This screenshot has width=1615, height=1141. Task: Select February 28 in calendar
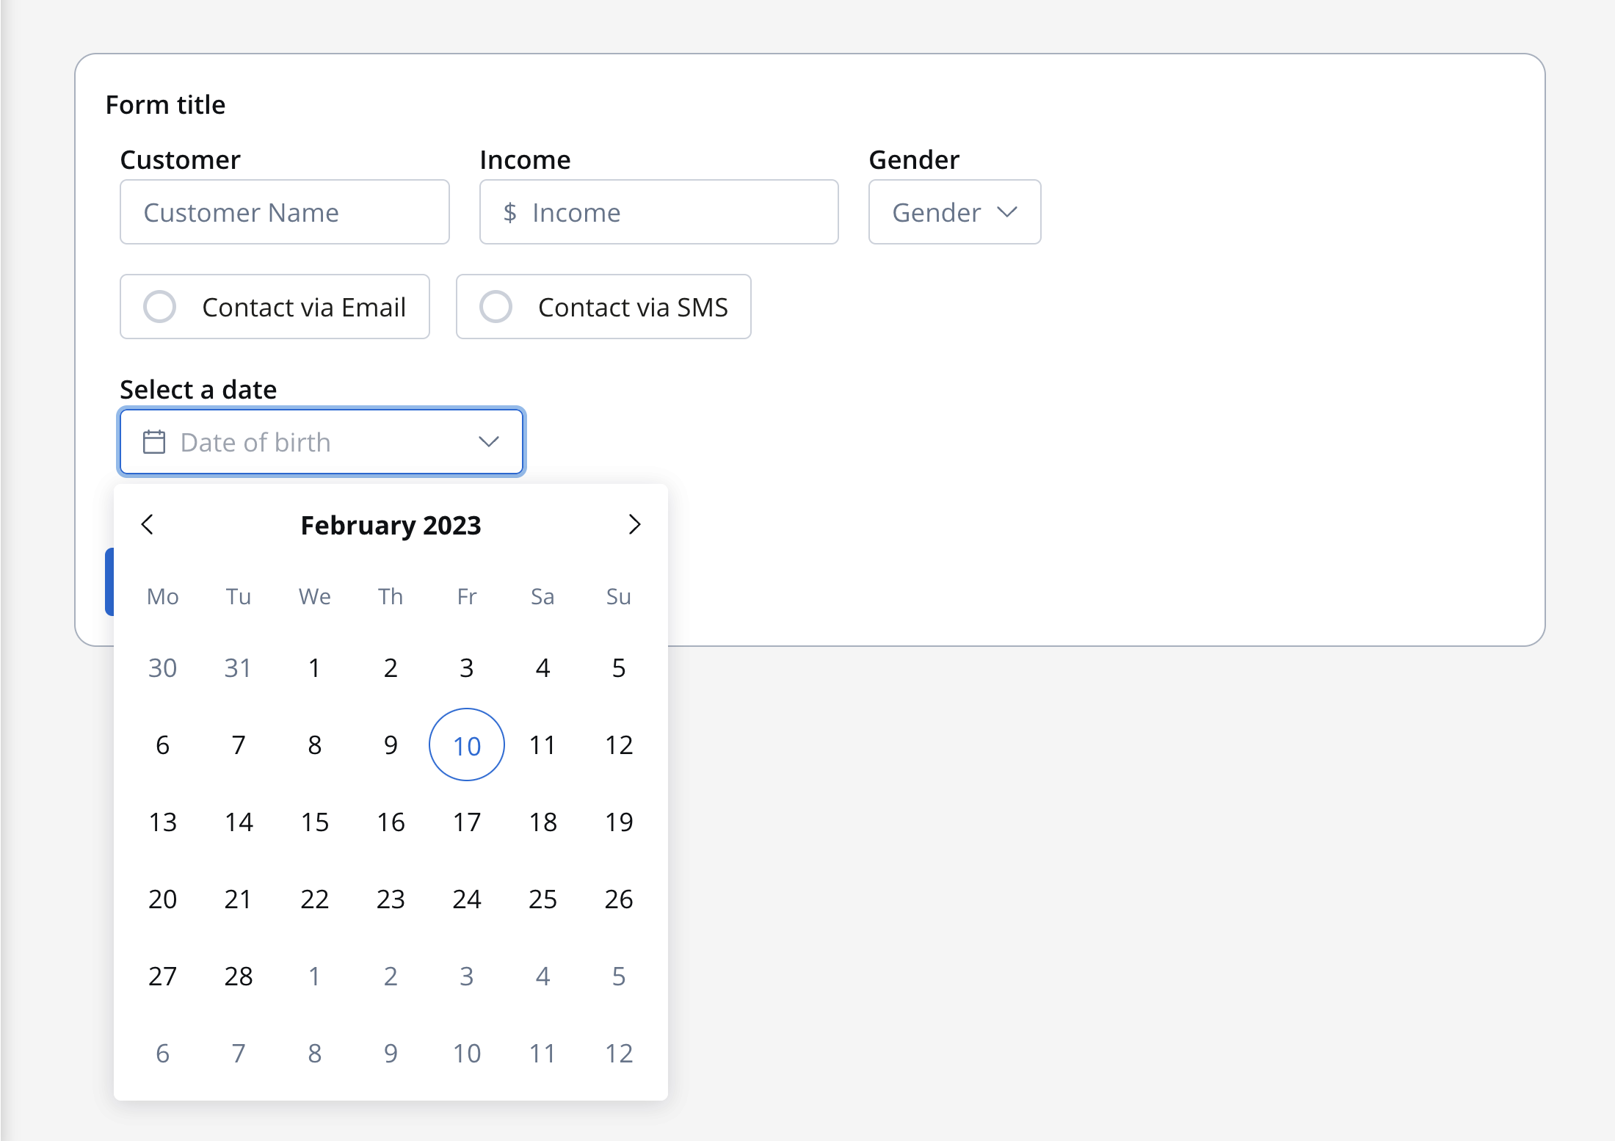(239, 976)
